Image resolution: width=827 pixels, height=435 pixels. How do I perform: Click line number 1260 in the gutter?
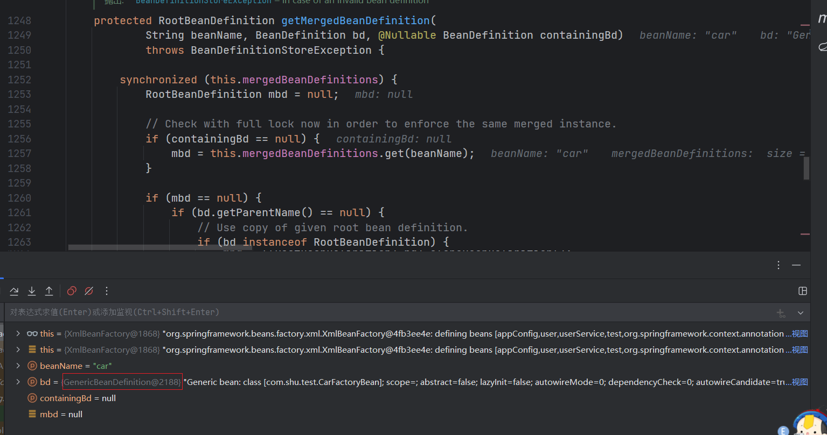point(19,198)
